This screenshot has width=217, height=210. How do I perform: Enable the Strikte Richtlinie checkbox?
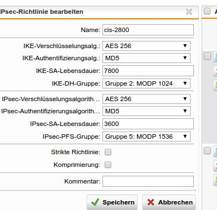[108, 152]
